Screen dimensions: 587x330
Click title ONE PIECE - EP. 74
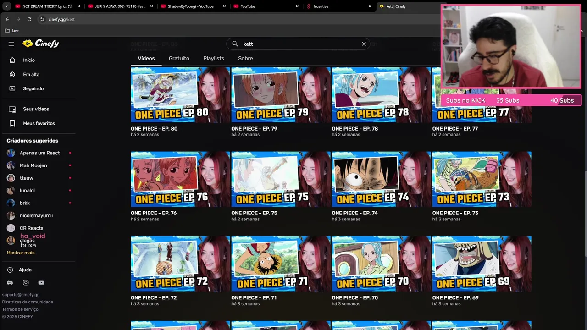(354, 213)
